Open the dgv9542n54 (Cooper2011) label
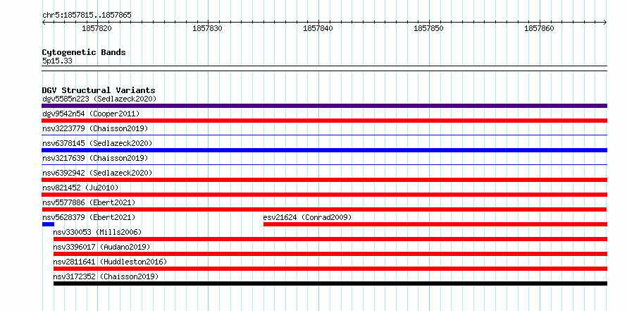The width and height of the screenshot is (627, 311). [x=91, y=114]
